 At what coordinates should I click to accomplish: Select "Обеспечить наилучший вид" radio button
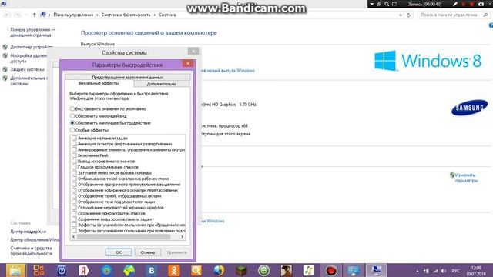[x=72, y=116]
